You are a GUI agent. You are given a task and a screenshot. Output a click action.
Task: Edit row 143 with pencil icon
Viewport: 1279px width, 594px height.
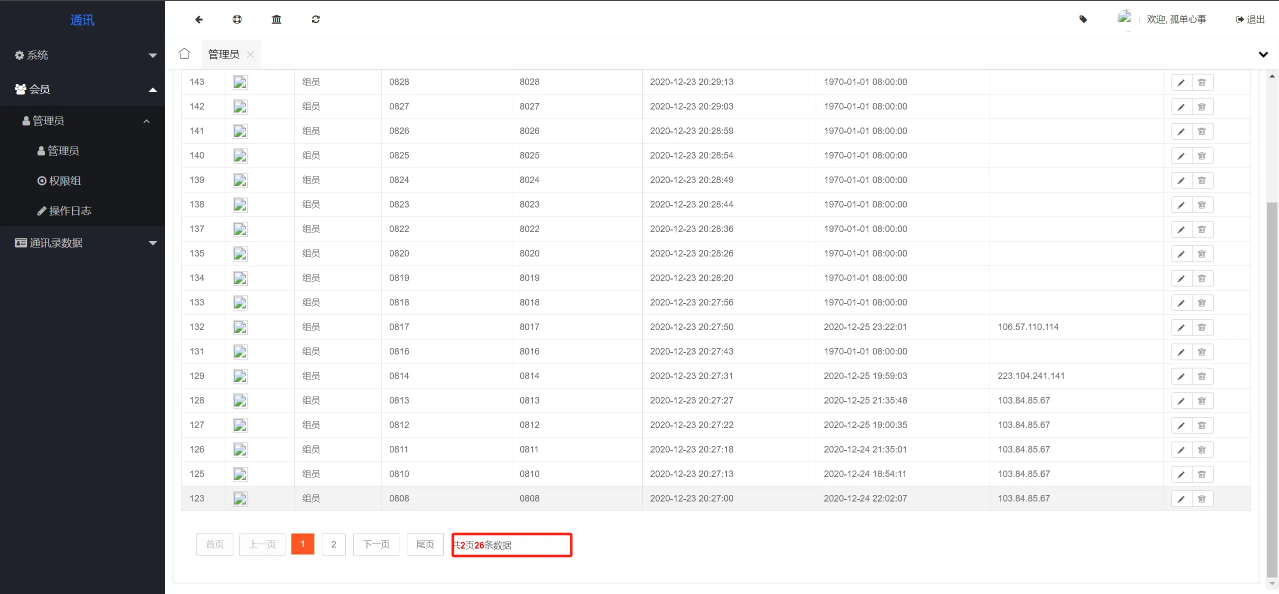(1181, 82)
